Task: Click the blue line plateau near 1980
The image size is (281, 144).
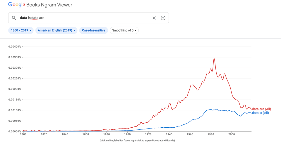Action: tap(211, 110)
